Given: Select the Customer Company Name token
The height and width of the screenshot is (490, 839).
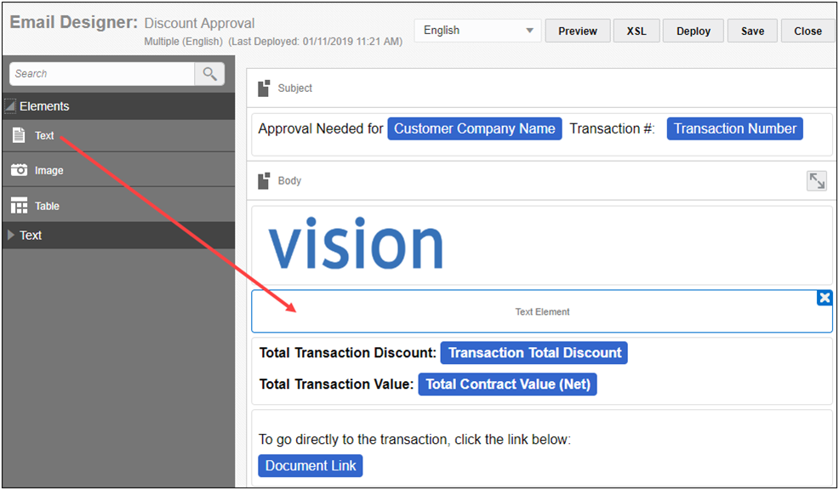Looking at the screenshot, I should click(474, 128).
